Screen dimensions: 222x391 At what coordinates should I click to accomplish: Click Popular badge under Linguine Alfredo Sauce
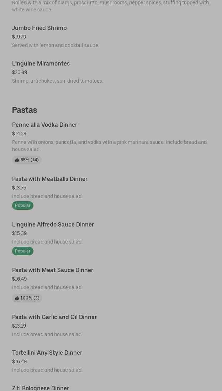(23, 251)
